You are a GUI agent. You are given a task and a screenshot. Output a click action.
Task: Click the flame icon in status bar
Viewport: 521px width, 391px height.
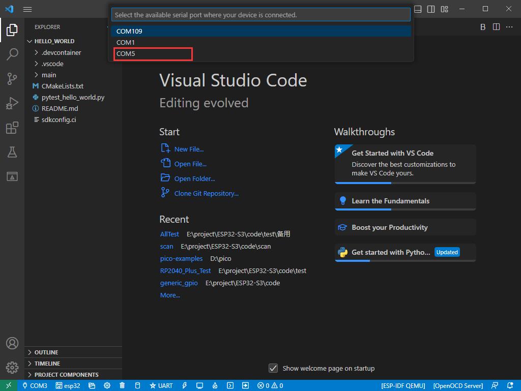215,385
